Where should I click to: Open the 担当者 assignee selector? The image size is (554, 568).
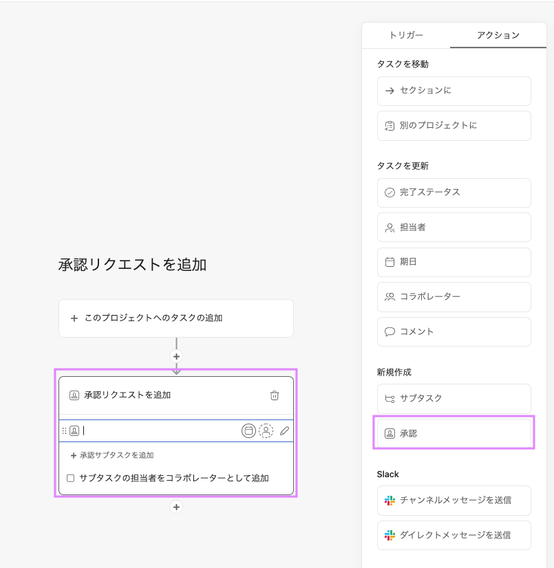click(454, 228)
